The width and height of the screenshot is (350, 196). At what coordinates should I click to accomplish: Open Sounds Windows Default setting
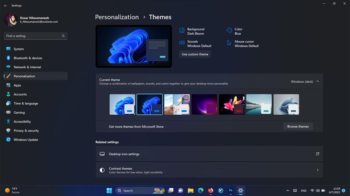coord(195,44)
